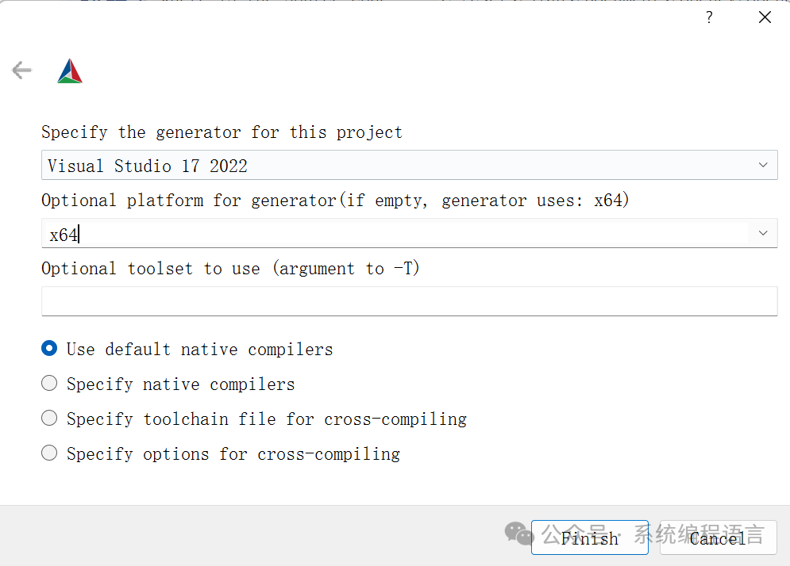Click the CMake triangle logo
The image size is (790, 566).
70,71
